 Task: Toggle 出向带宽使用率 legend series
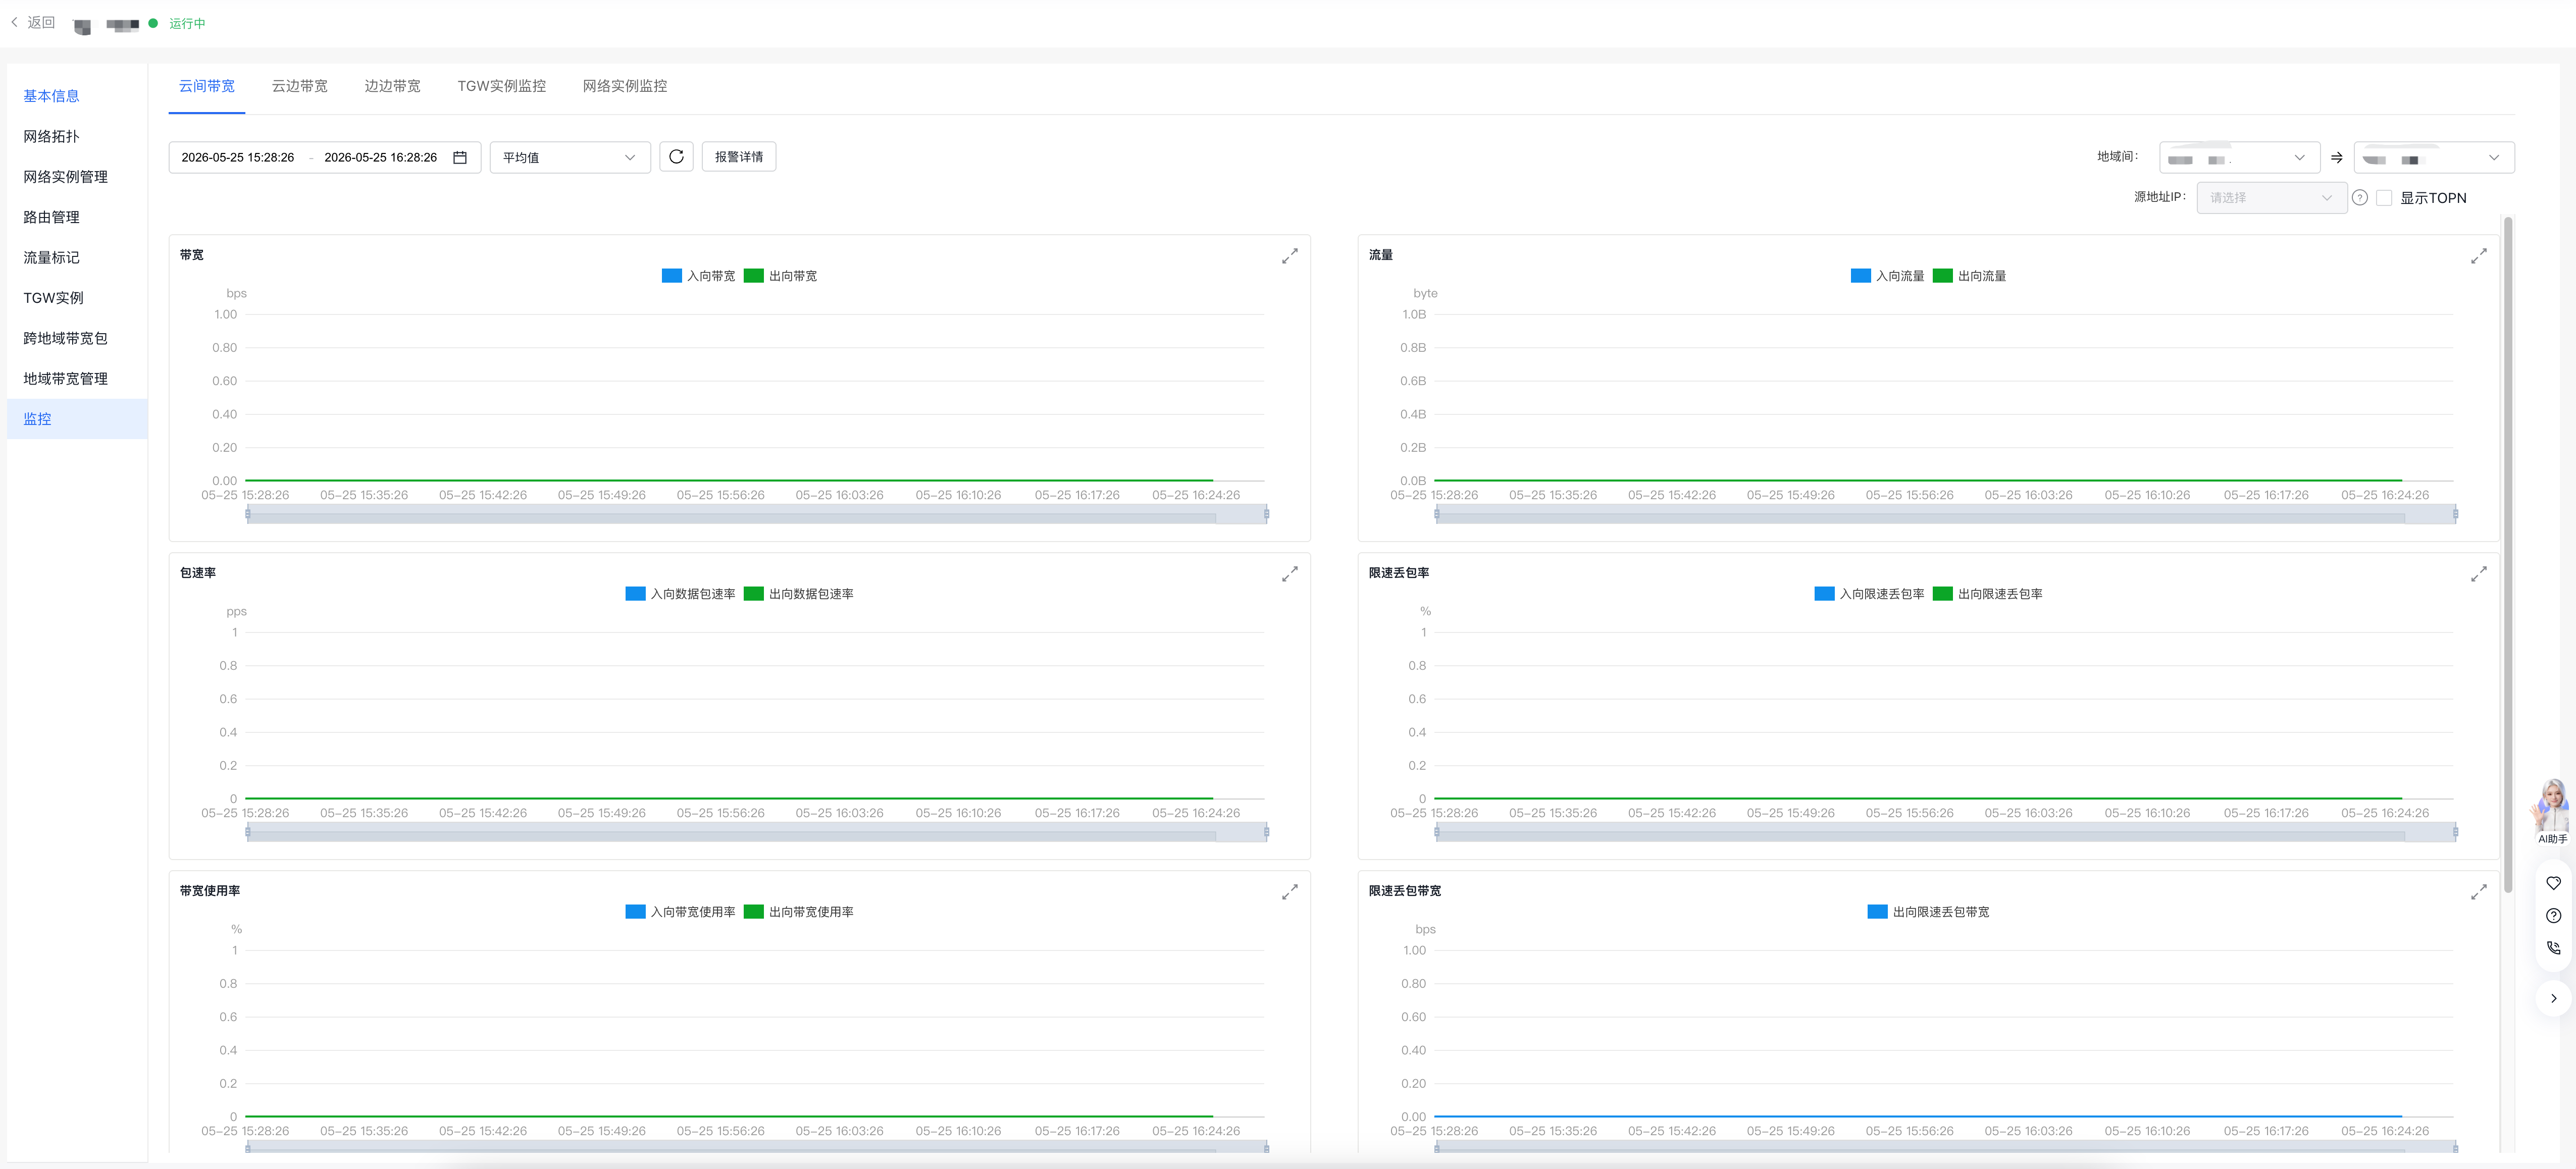(798, 912)
